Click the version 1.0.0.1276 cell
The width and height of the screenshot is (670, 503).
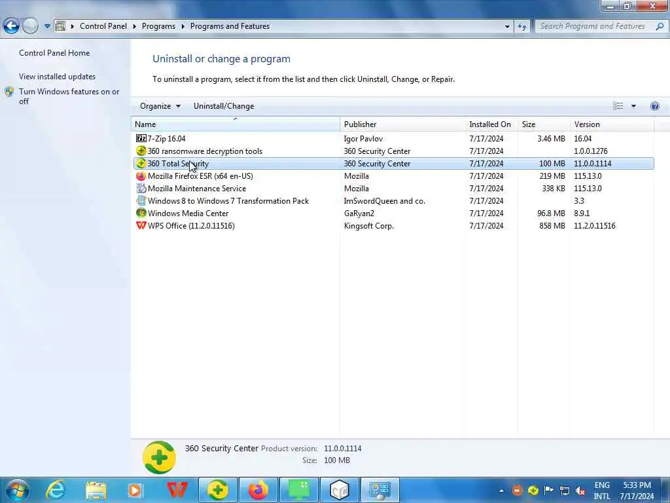[591, 151]
